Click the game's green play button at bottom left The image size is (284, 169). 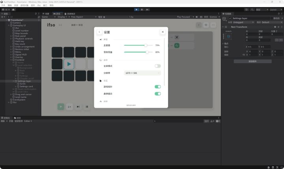(x=61, y=107)
